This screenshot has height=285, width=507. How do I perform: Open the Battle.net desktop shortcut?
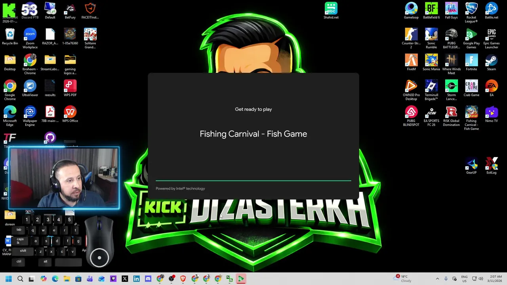[491, 11]
